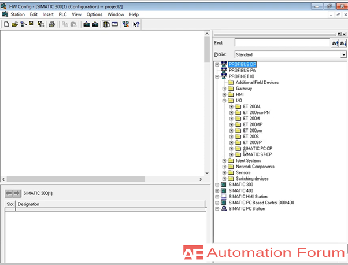Open the Window menu

pos(116,14)
